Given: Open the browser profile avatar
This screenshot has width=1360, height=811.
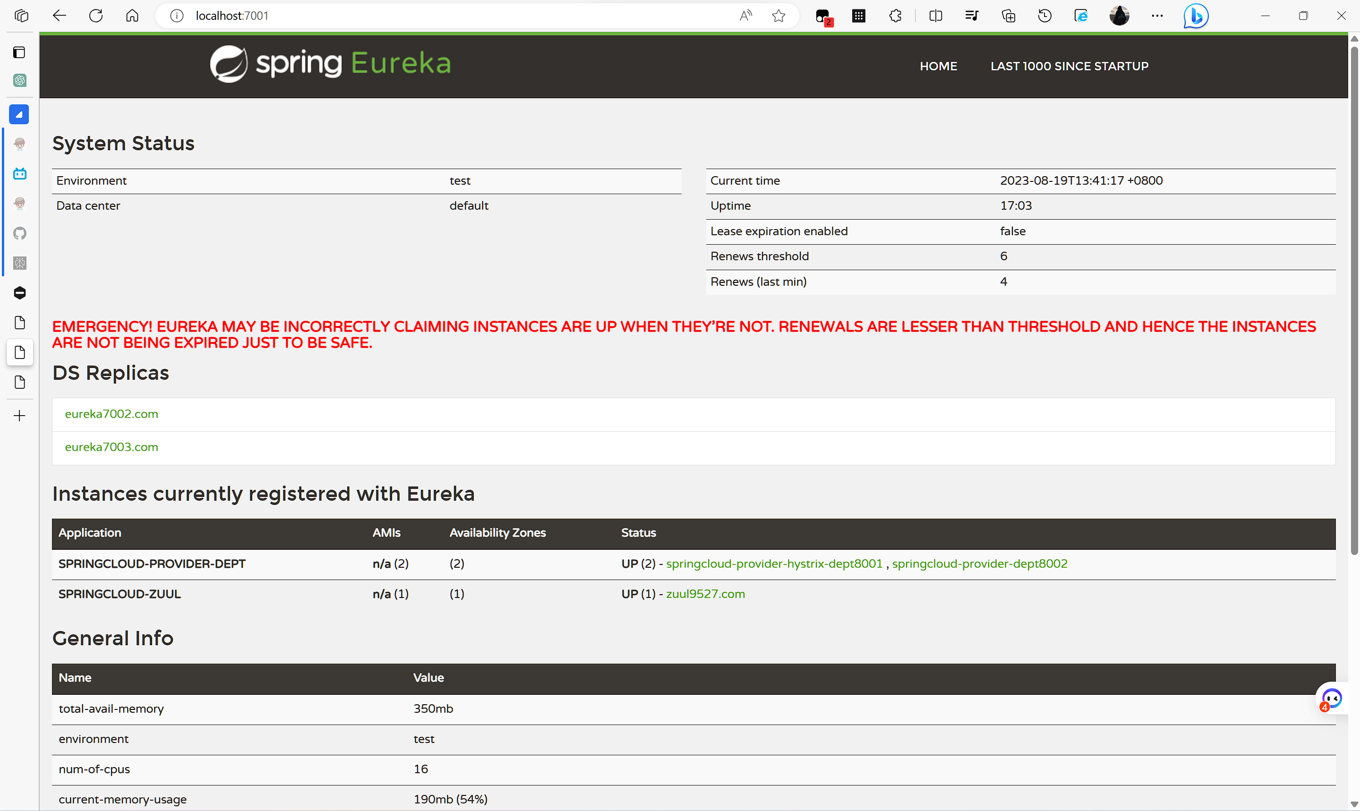Looking at the screenshot, I should point(1119,16).
